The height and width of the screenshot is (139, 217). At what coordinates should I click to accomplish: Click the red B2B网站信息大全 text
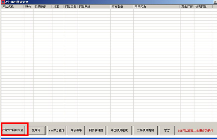click(196, 130)
